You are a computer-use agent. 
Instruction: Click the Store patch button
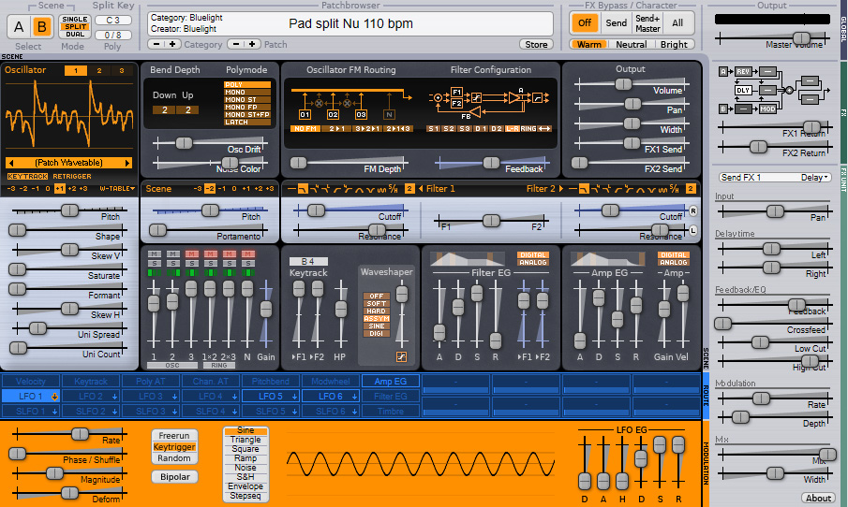pyautogui.click(x=536, y=44)
